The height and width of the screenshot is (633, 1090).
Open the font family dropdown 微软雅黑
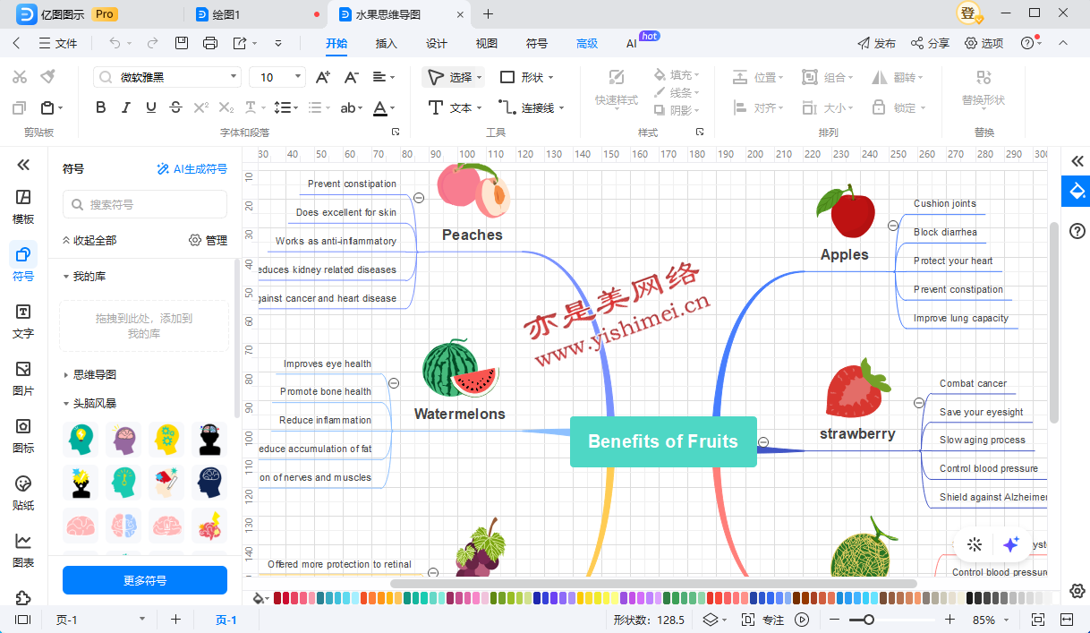pos(167,77)
